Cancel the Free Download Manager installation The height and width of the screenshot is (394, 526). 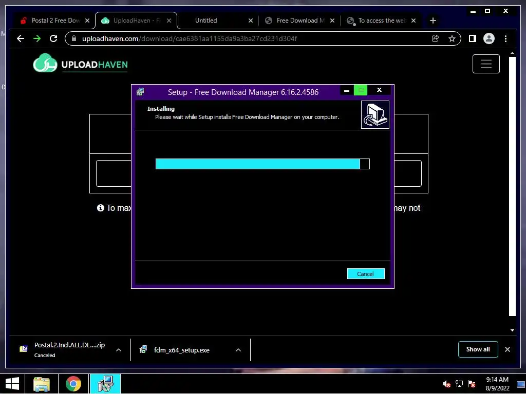[366, 274]
